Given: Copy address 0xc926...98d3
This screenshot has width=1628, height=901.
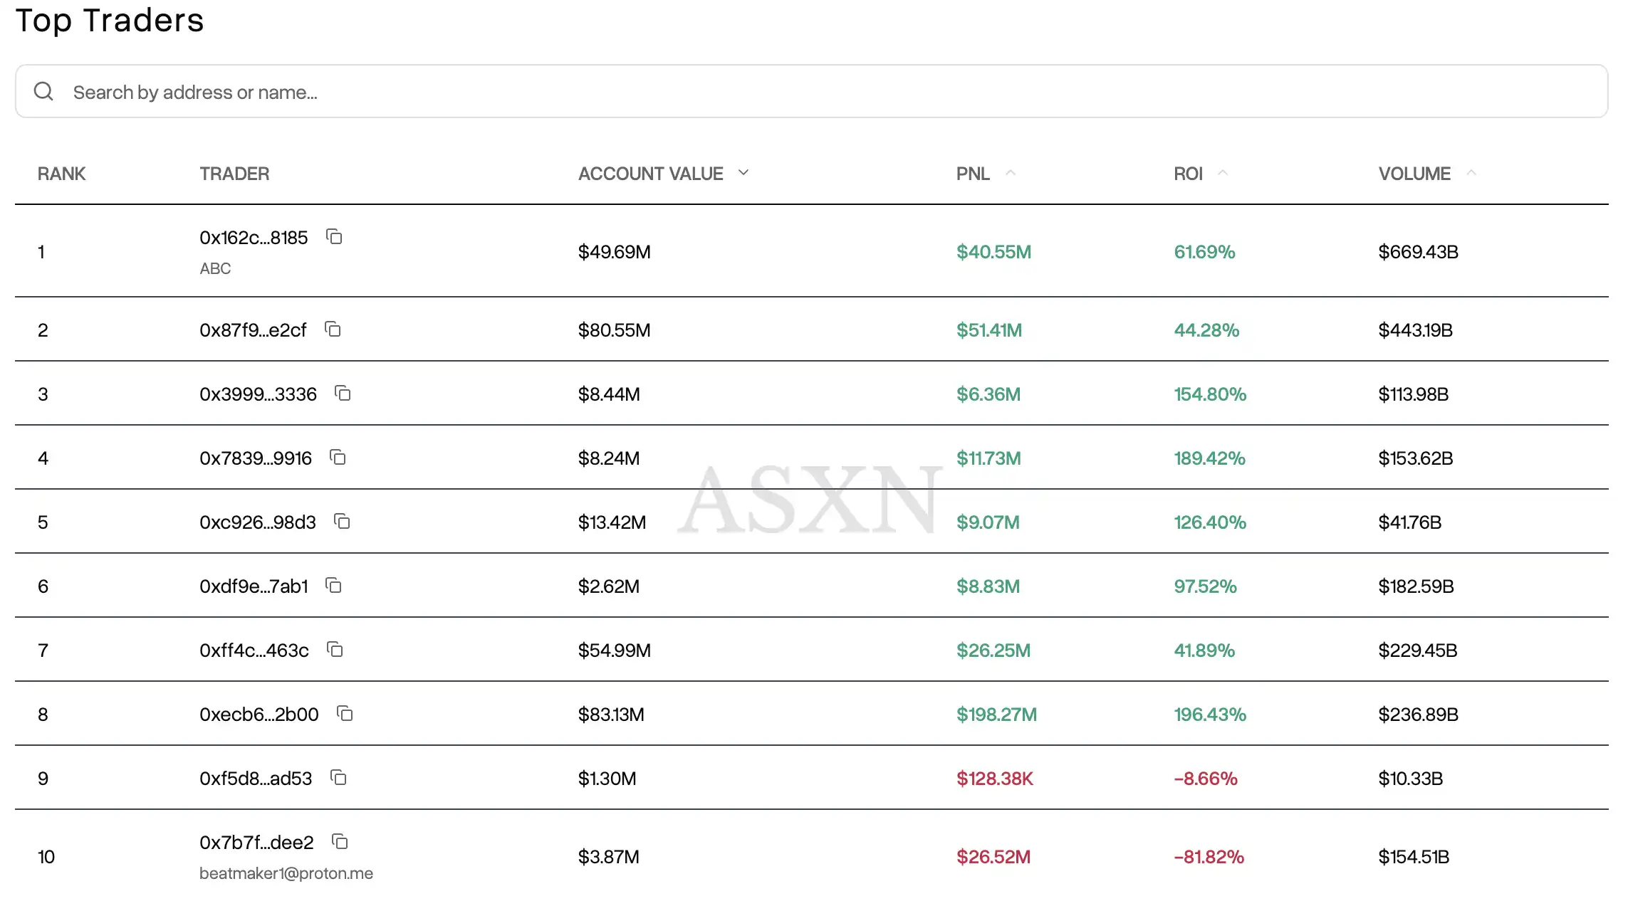Looking at the screenshot, I should coord(342,522).
